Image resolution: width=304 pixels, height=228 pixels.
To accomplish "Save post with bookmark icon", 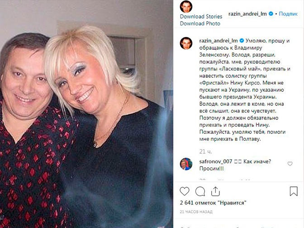I will [x=294, y=191].
